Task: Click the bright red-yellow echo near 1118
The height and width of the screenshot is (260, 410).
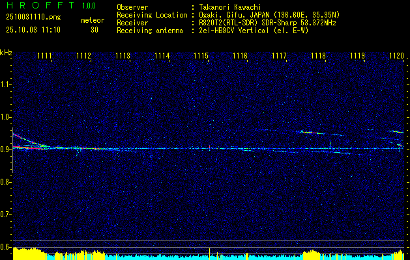Action: (x=310, y=133)
